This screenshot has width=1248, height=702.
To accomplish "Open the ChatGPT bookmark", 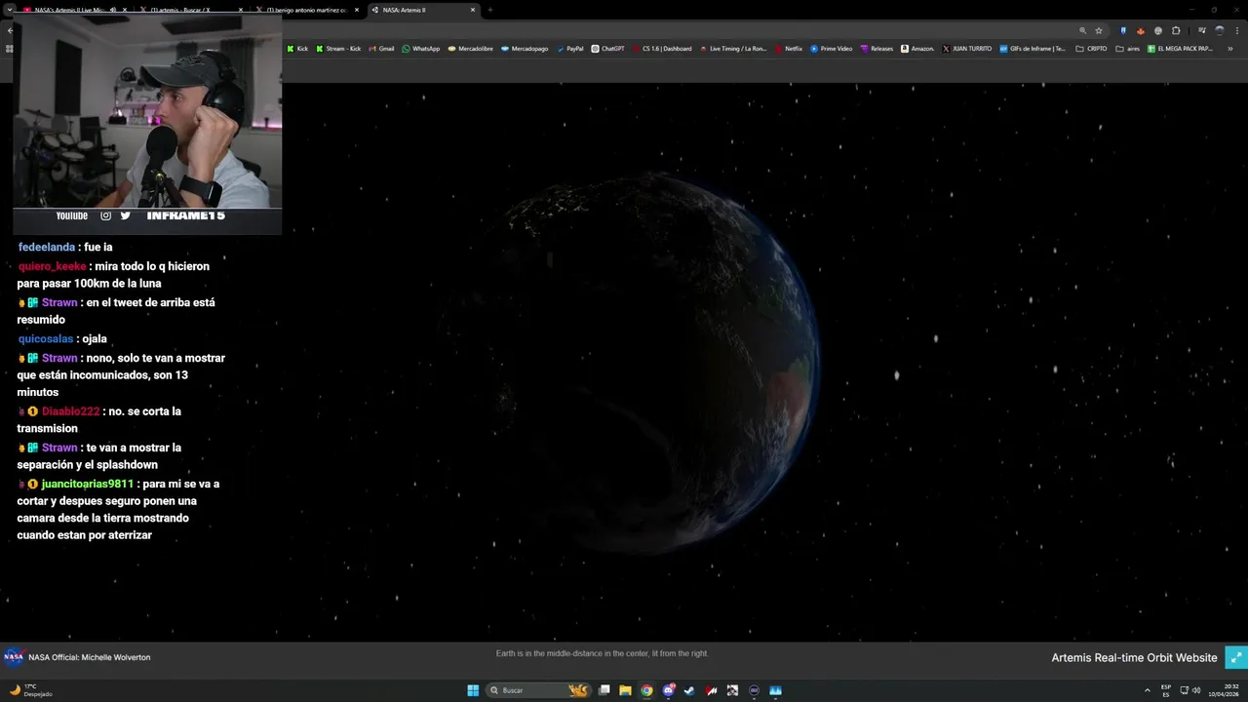I will tap(607, 49).
